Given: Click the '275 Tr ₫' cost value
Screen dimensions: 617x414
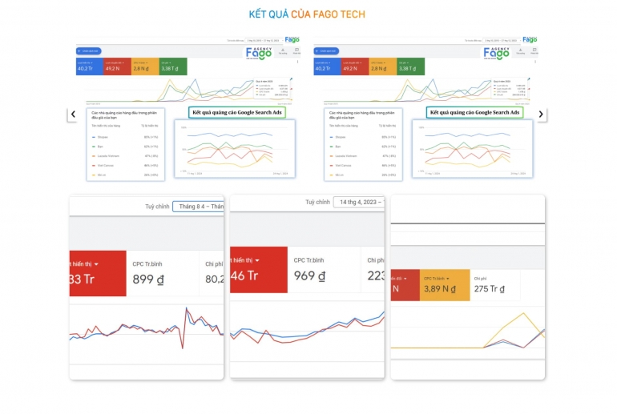Looking at the screenshot, I should coord(489,289).
